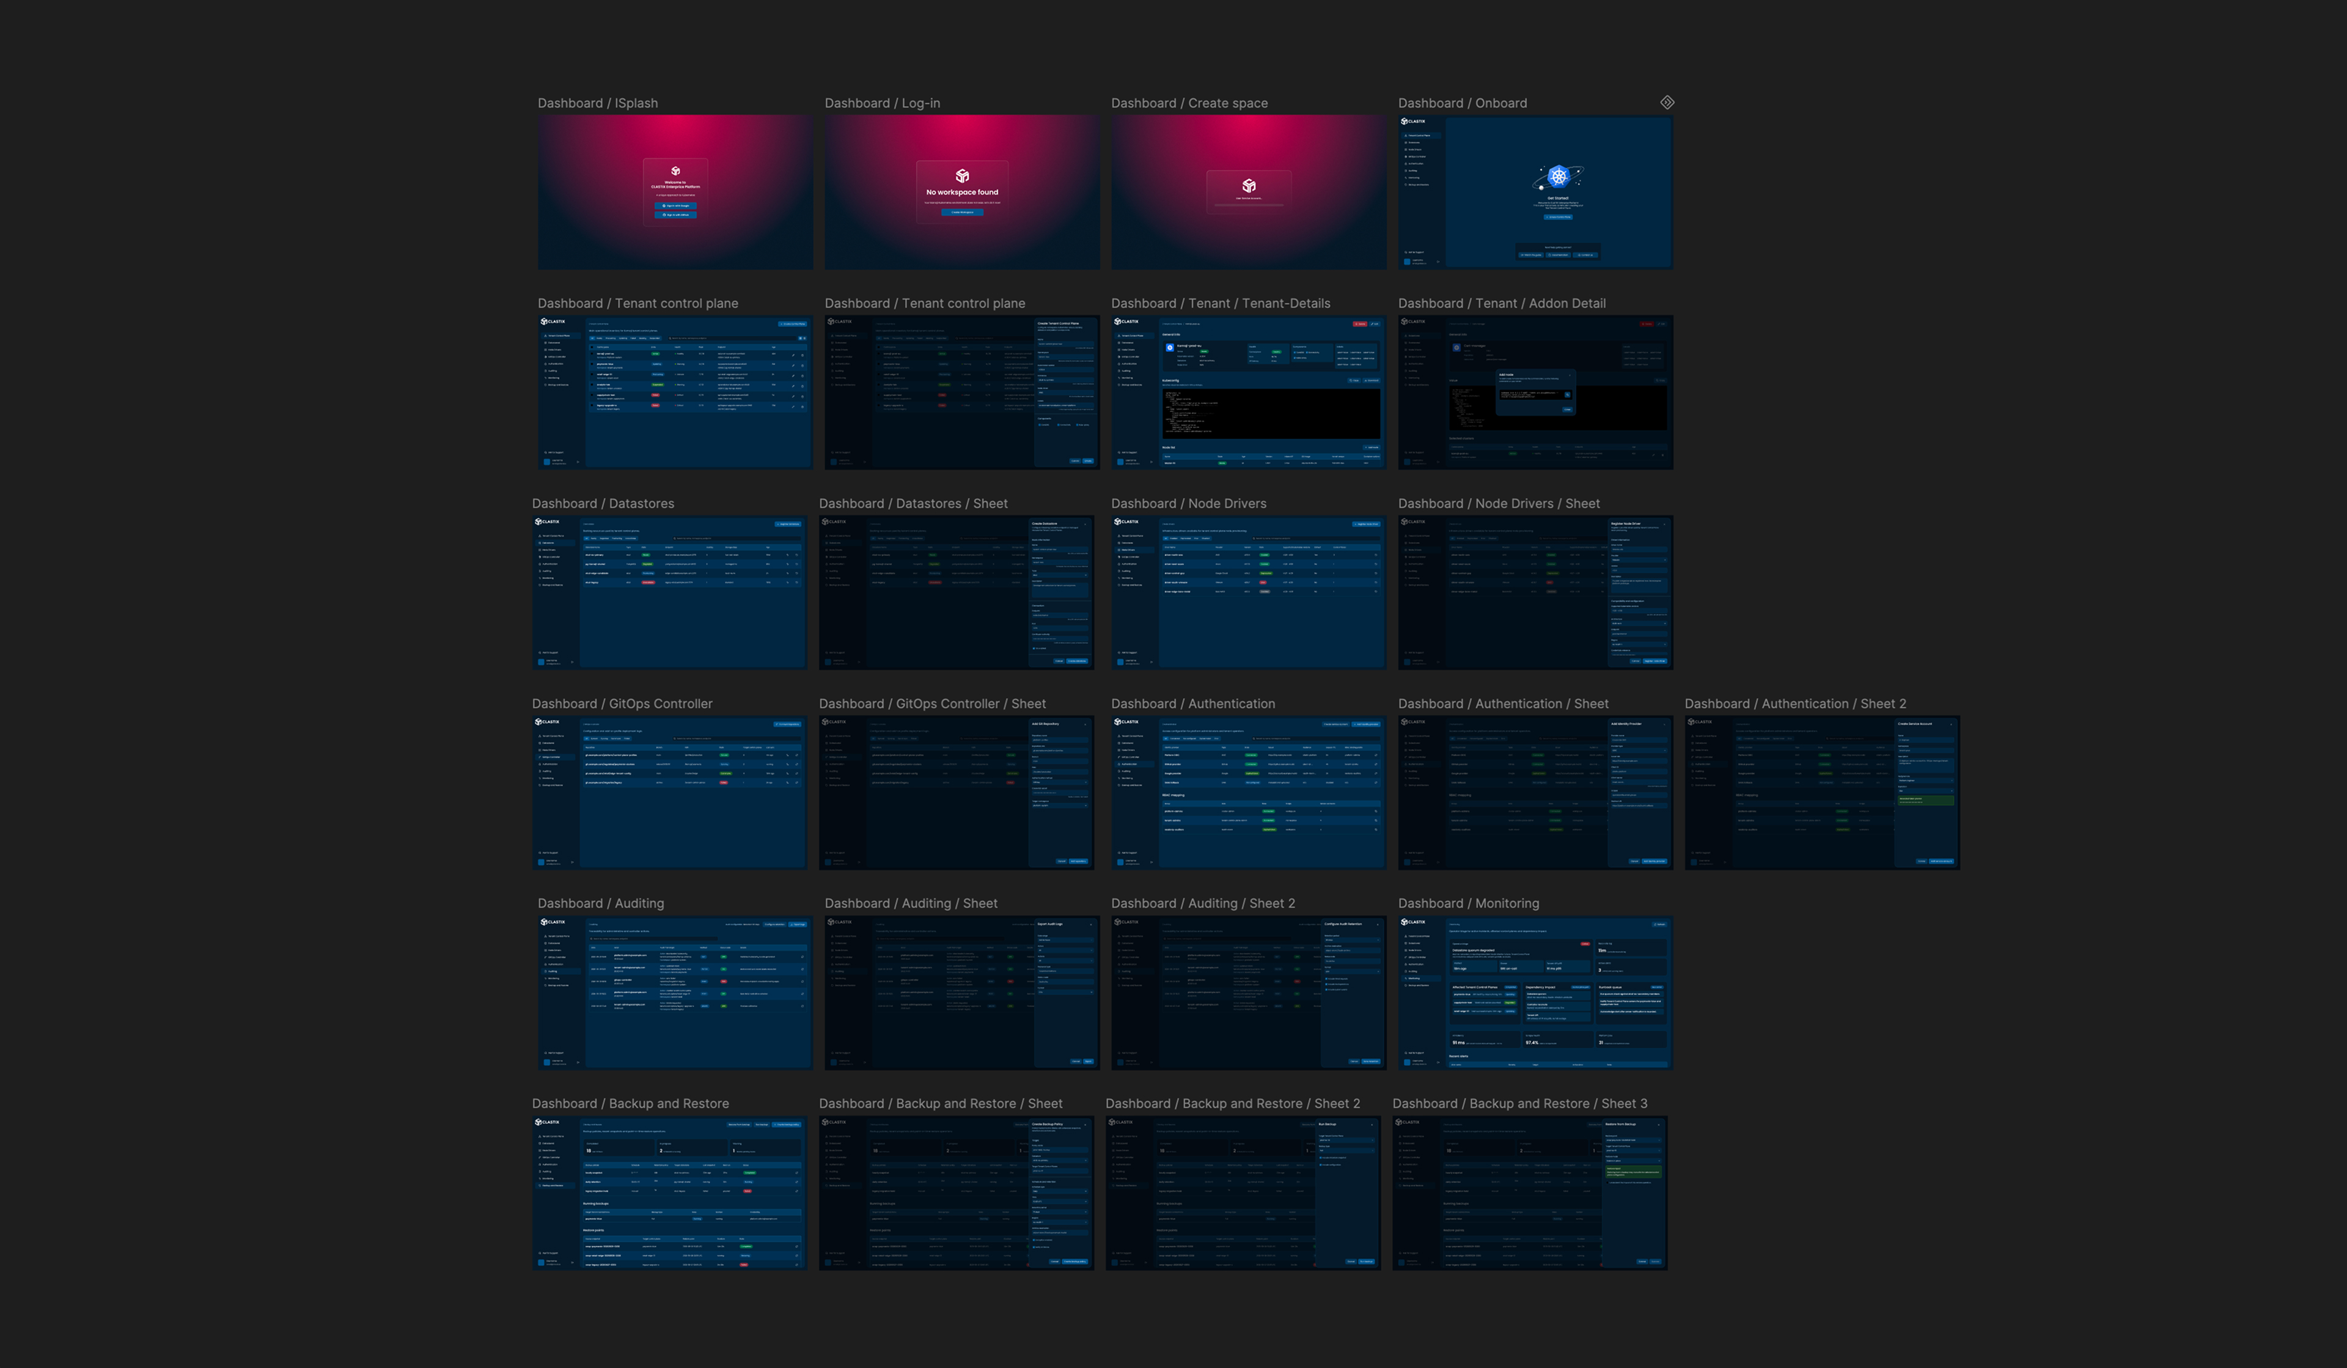Click the Node Drivers / Sheet frame thumbnail

coord(1535,592)
